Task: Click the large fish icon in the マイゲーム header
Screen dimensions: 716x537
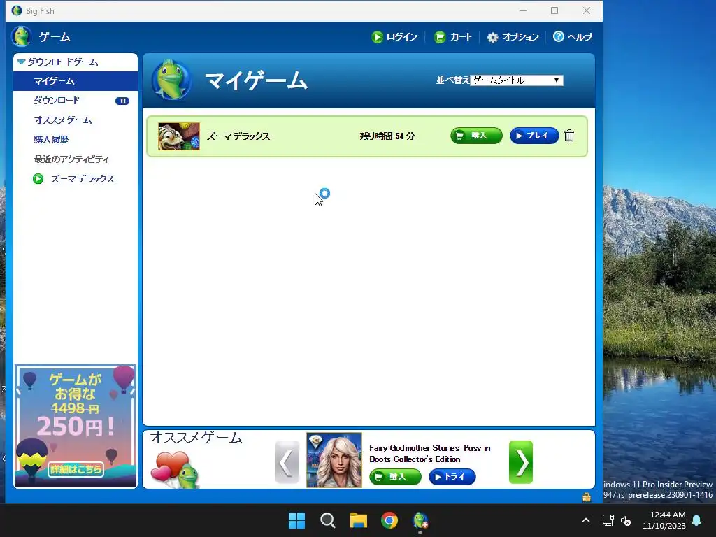Action: pyautogui.click(x=171, y=80)
